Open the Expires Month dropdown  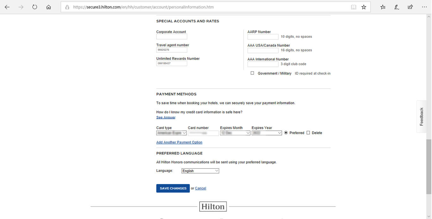[235, 133]
